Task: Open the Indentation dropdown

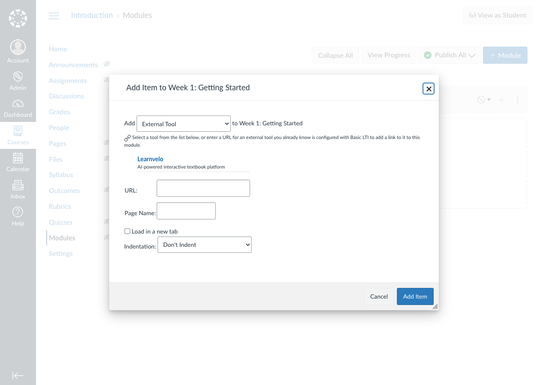Action: coord(205,245)
